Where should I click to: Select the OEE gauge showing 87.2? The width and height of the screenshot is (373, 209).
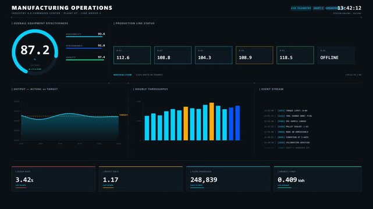pos(35,52)
